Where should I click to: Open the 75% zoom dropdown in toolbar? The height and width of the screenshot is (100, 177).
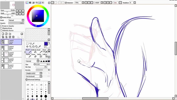83,2
